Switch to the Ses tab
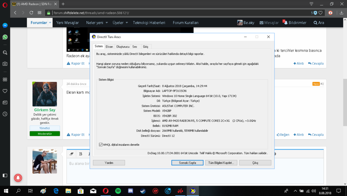Viewport: 347px width, 196px height. pyautogui.click(x=135, y=47)
